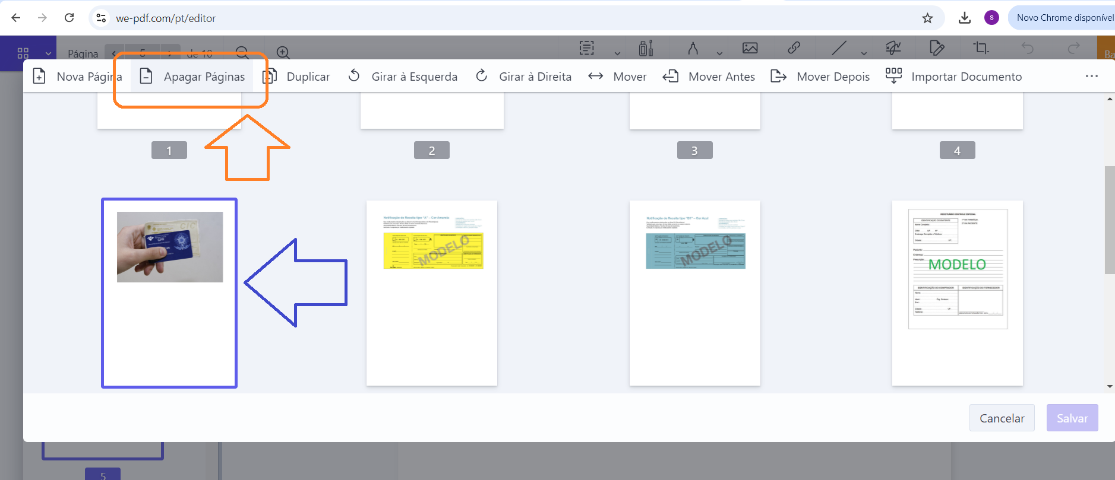Select Apagar Páginas to delete pages
This screenshot has width=1115, height=480.
[192, 77]
